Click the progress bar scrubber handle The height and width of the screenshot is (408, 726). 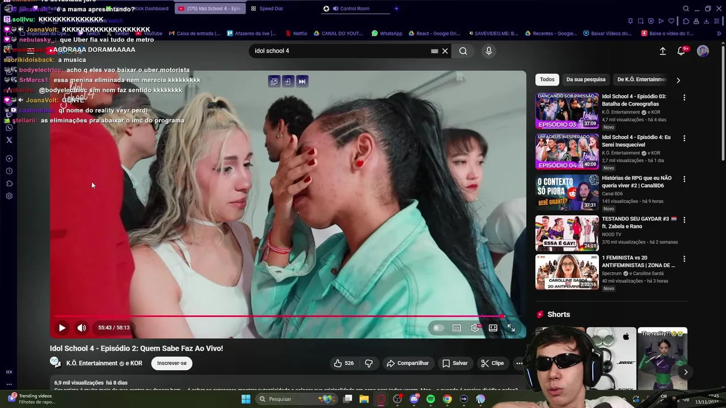pyautogui.click(x=502, y=316)
